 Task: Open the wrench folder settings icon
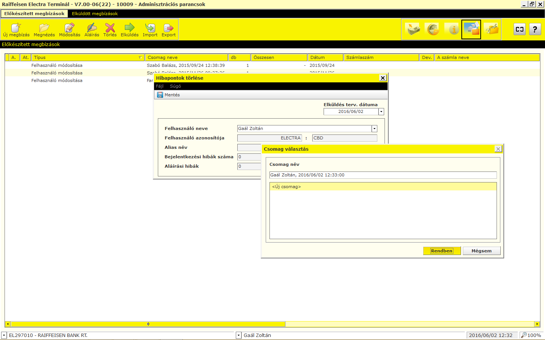pos(492,29)
